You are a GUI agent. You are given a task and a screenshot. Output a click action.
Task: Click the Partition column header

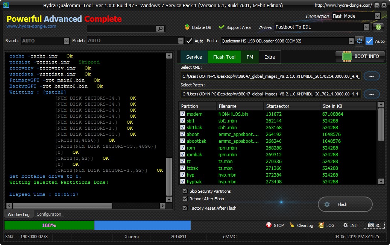pyautogui.click(x=197, y=106)
